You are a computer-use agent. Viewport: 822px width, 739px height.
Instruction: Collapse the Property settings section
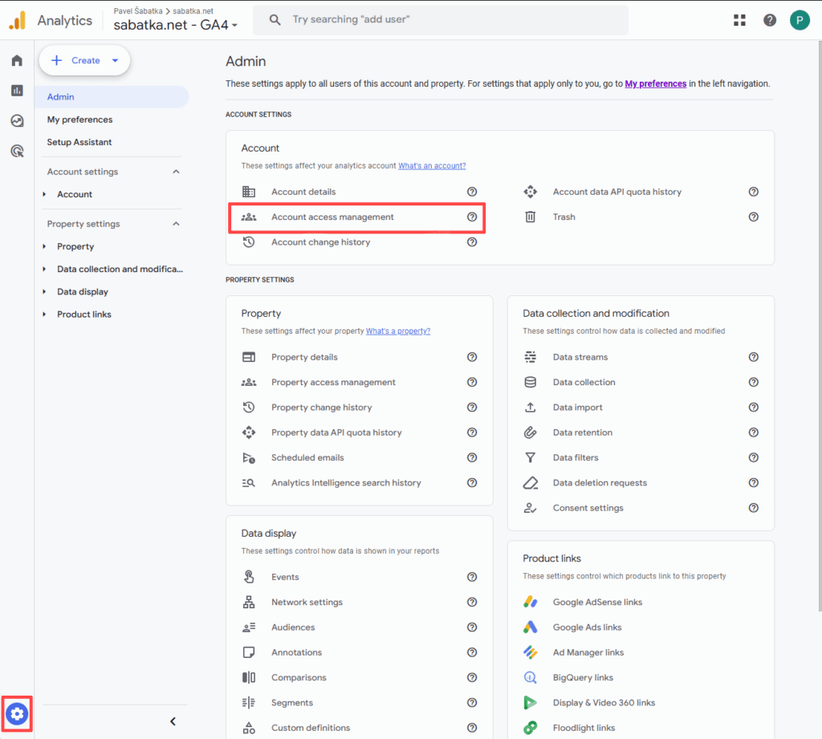coord(176,224)
